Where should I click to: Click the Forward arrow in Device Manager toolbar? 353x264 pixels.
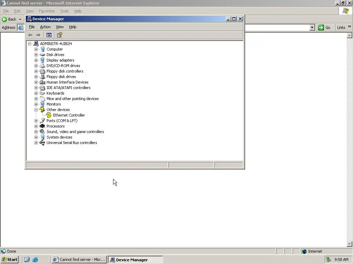(38, 35)
